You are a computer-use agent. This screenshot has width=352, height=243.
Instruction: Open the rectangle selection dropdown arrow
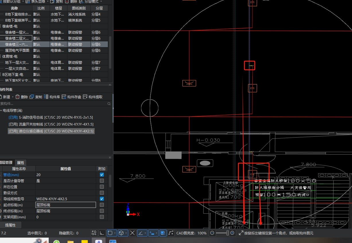pos(115,233)
